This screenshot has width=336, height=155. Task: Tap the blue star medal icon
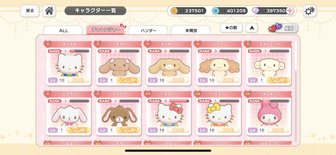coord(215,11)
